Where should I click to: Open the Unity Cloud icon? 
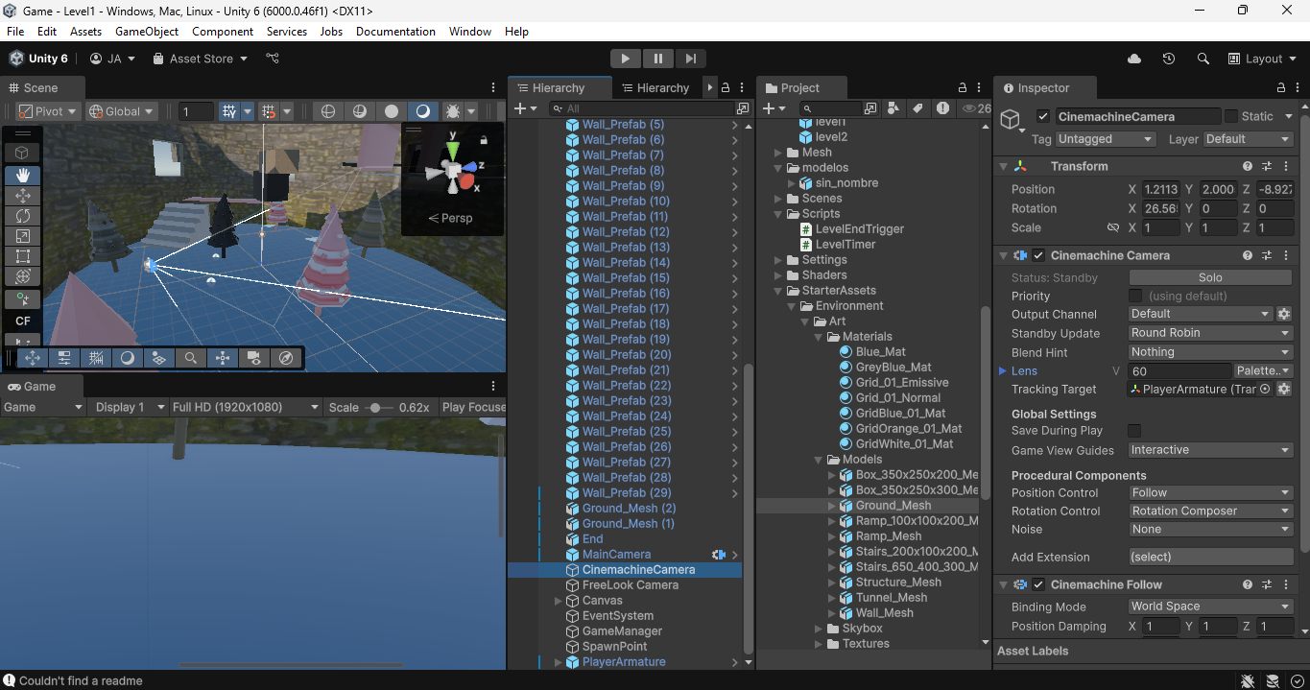1134,59
